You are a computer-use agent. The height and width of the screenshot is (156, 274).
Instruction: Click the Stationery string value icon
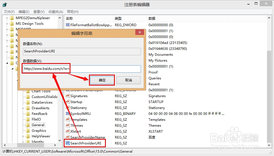pos(68,108)
